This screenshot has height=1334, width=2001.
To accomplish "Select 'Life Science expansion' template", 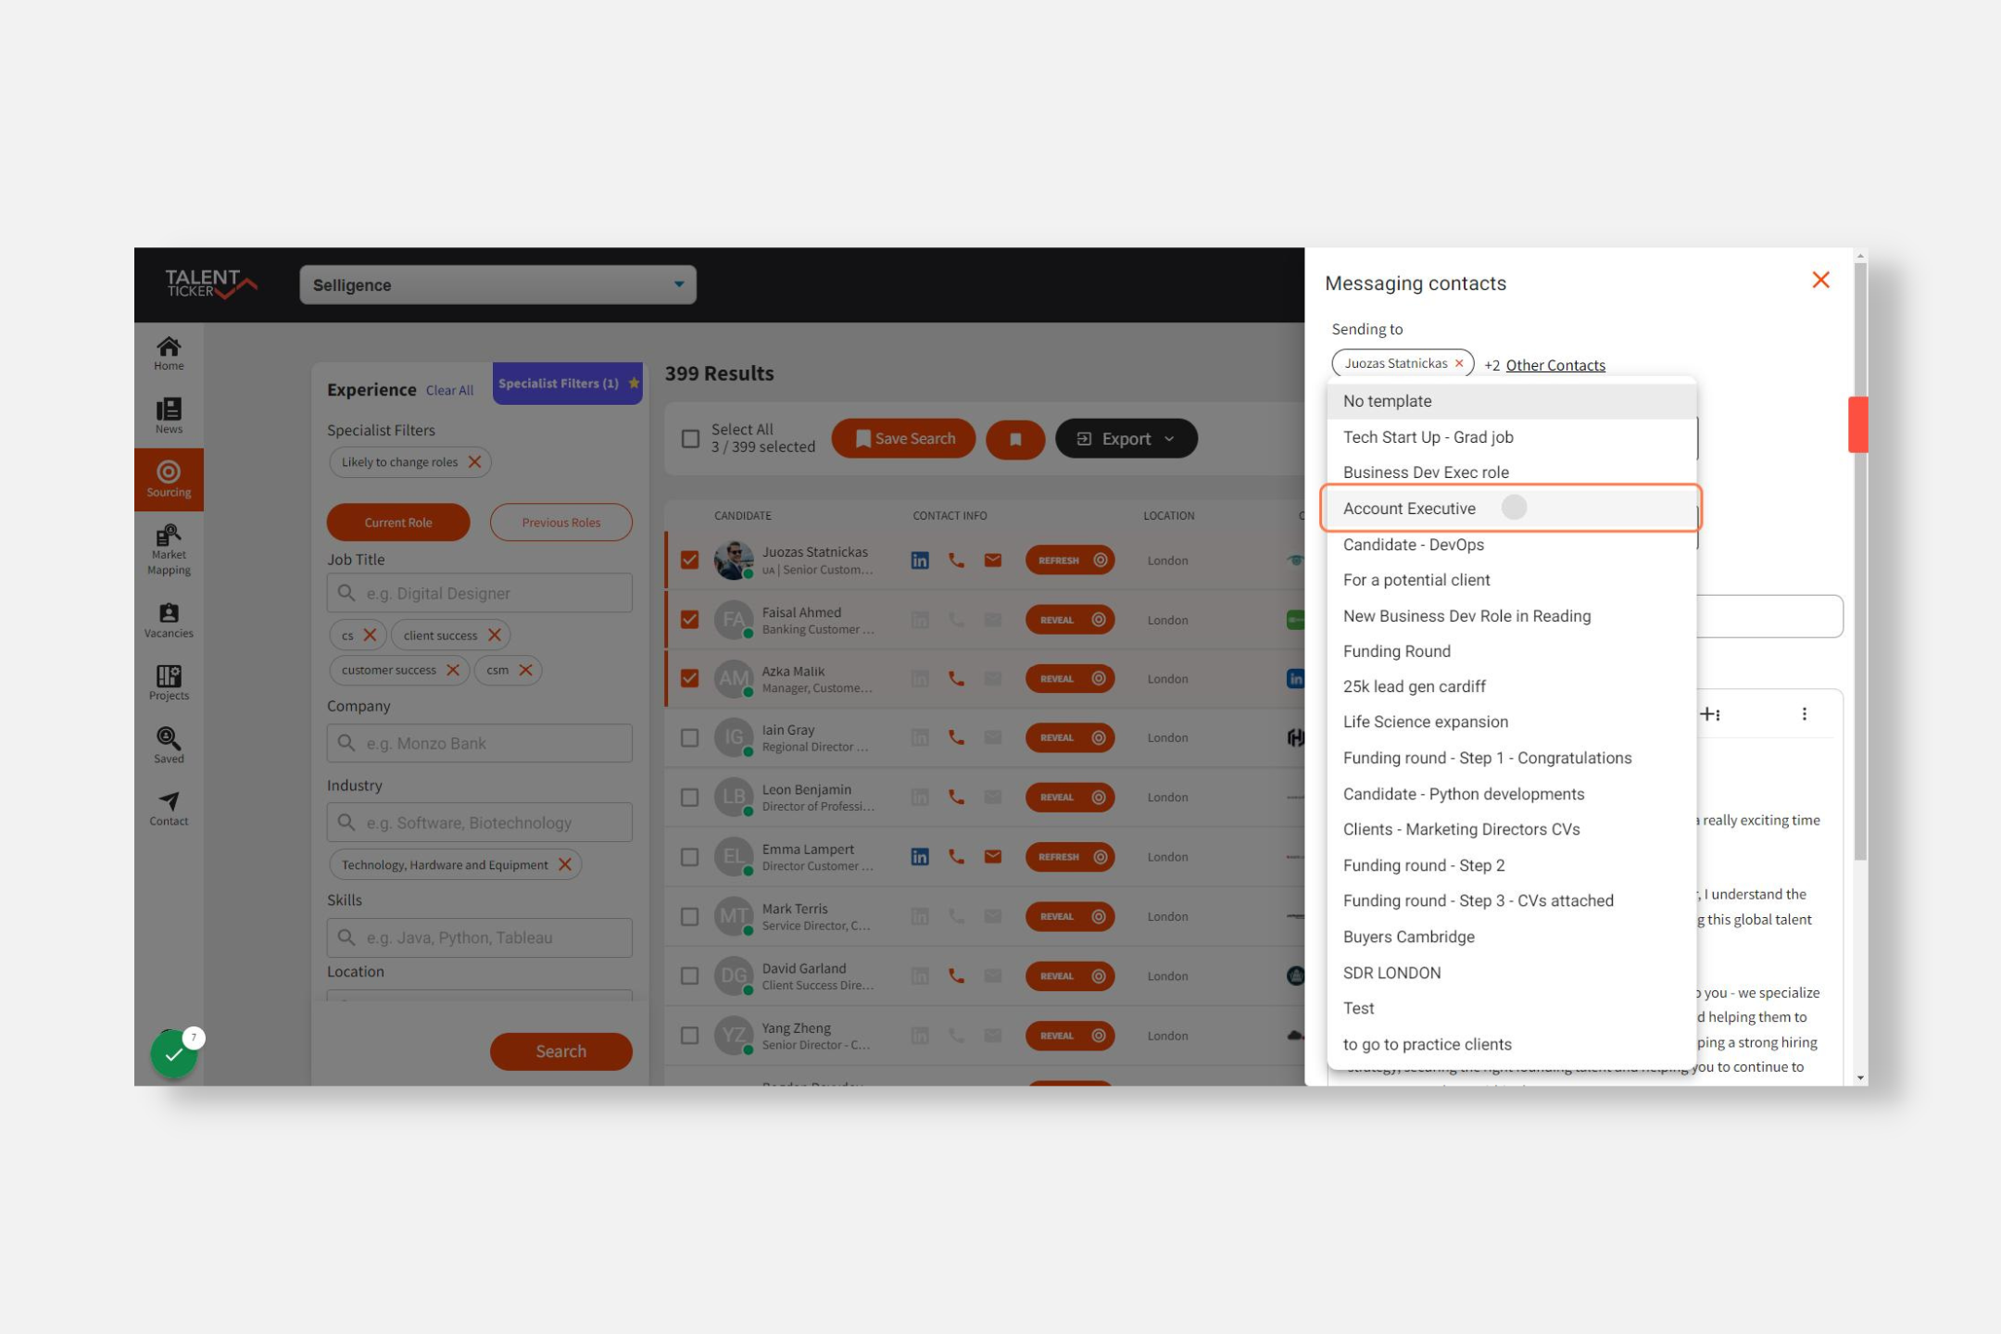I will click(x=1511, y=722).
